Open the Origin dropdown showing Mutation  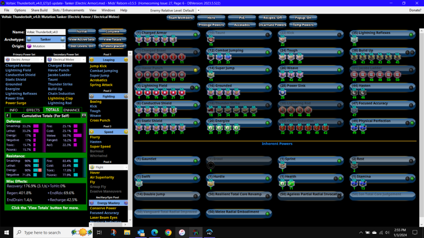[x=45, y=46]
